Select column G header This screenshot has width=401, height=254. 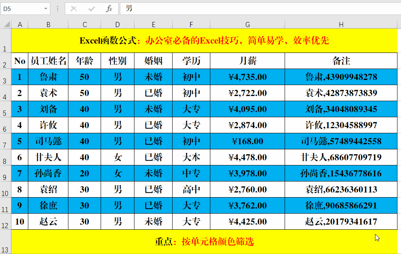tap(248, 24)
